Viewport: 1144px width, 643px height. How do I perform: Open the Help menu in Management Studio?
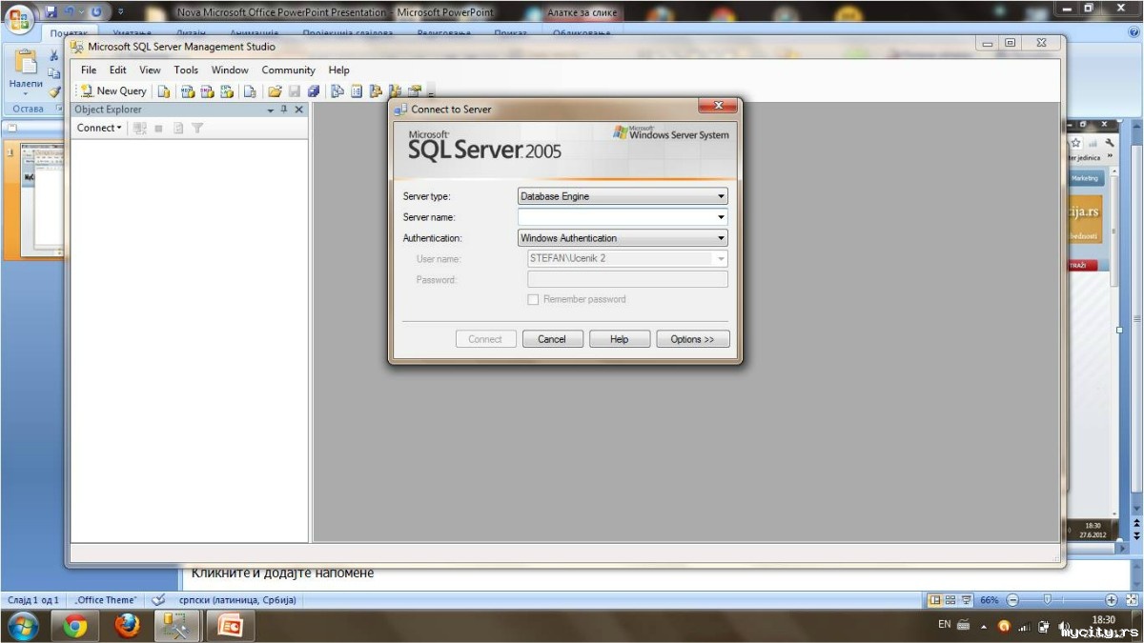339,70
